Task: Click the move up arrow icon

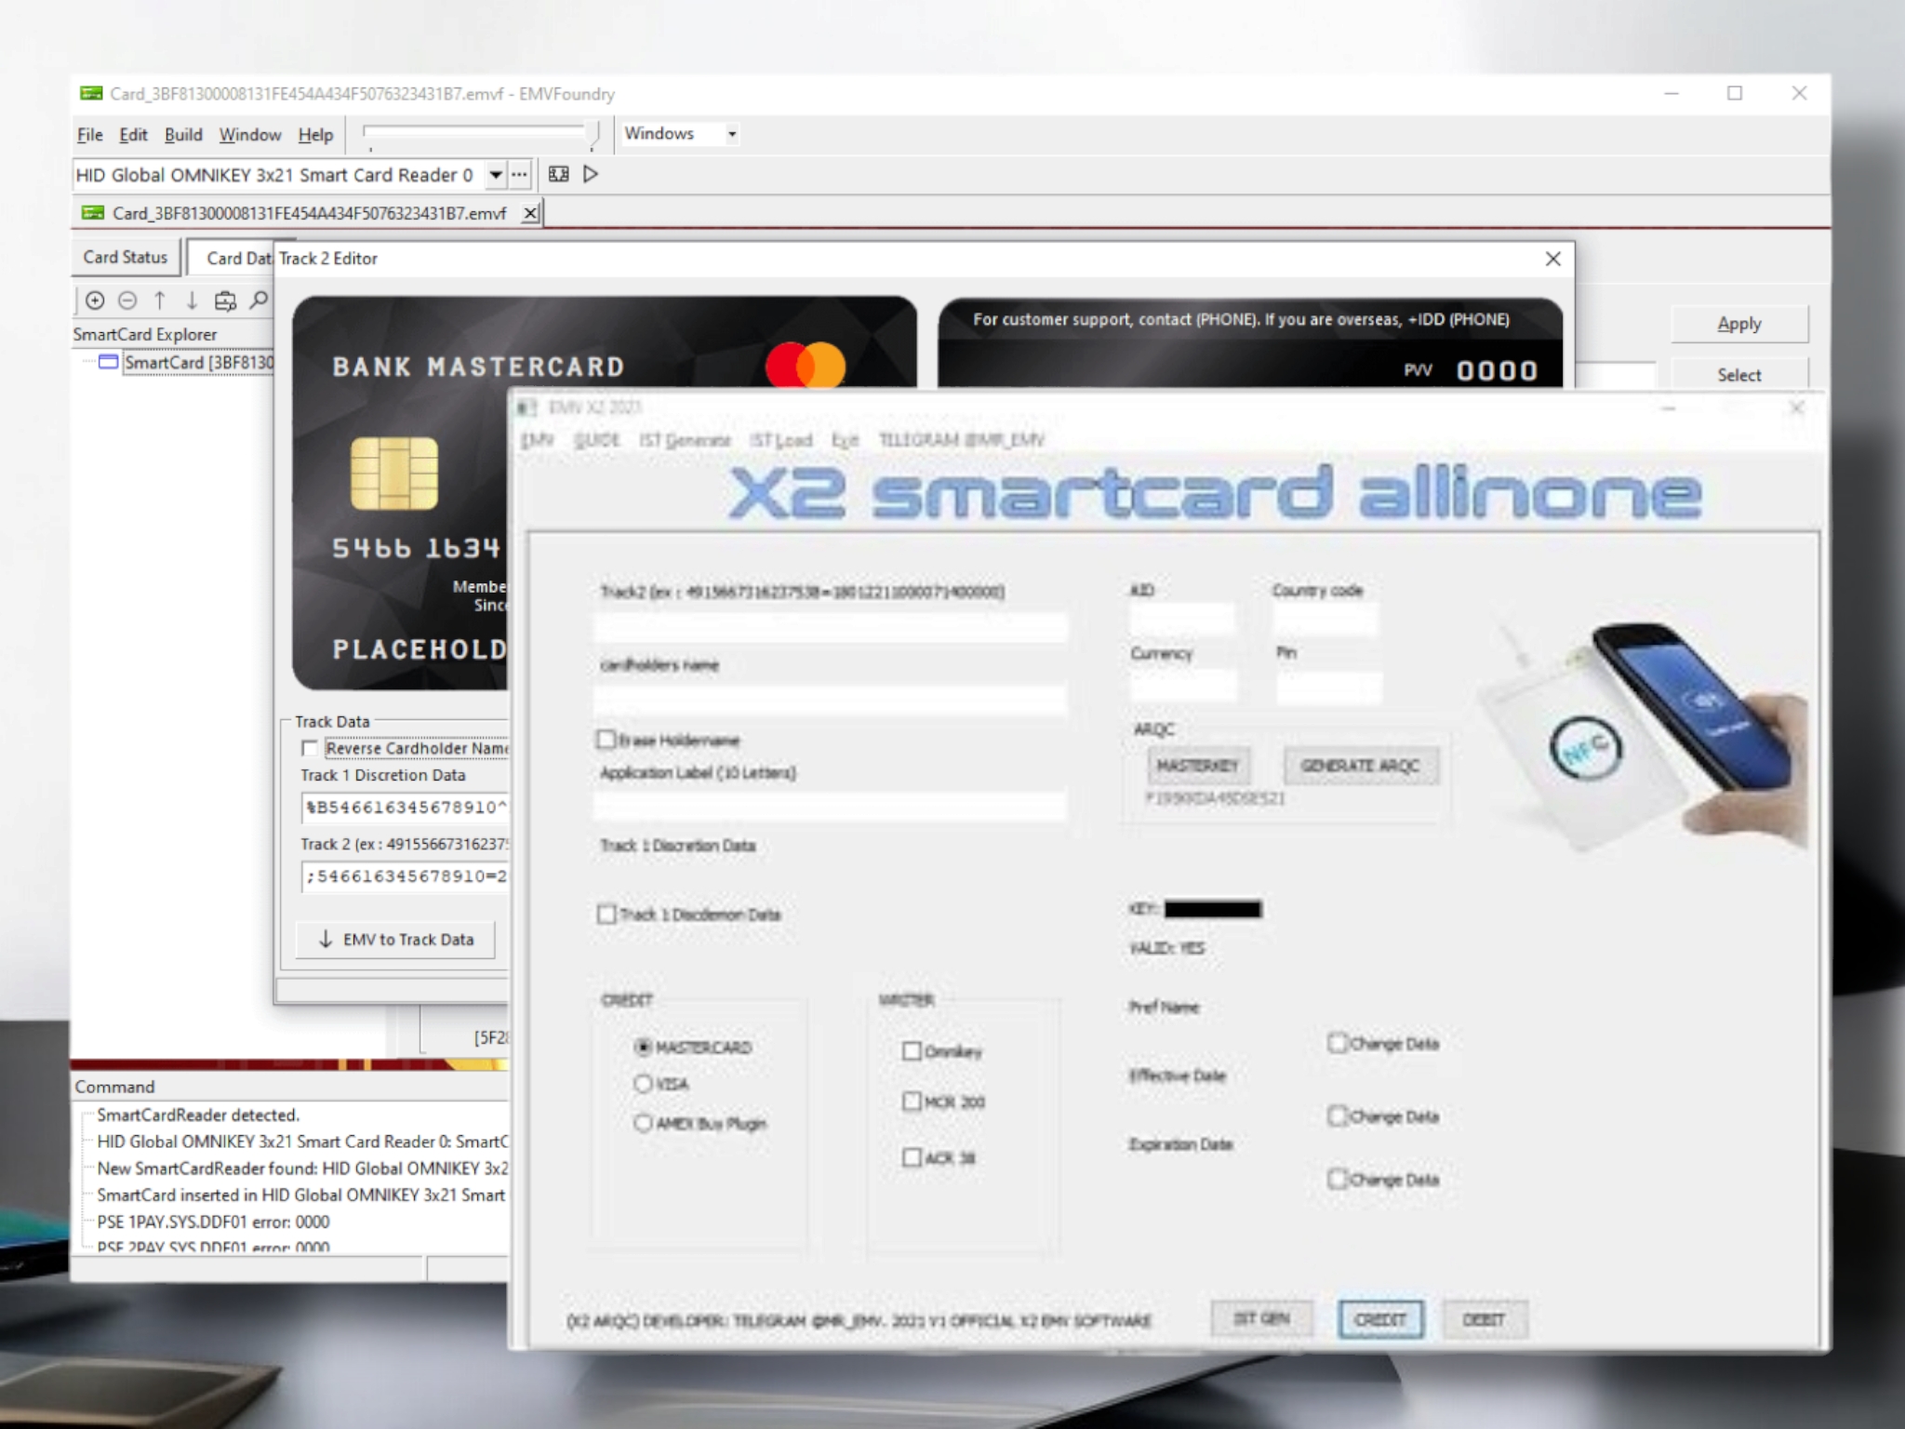Action: pos(160,300)
